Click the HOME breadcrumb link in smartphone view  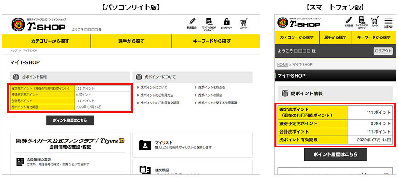pyautogui.click(x=282, y=65)
